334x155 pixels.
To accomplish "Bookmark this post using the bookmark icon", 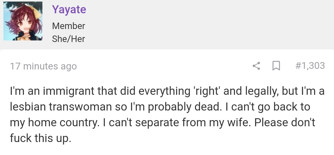I will [276, 66].
